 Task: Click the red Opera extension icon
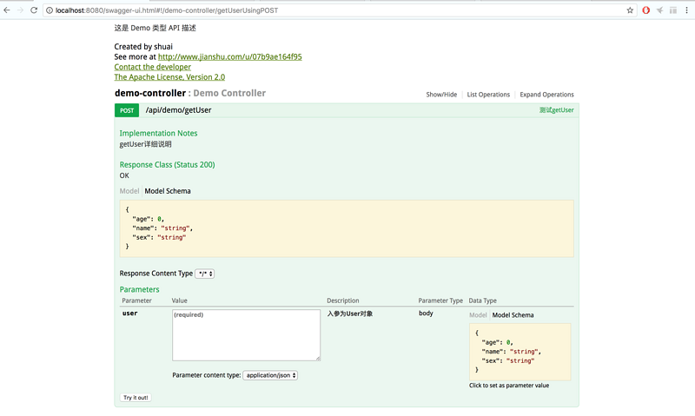point(645,10)
